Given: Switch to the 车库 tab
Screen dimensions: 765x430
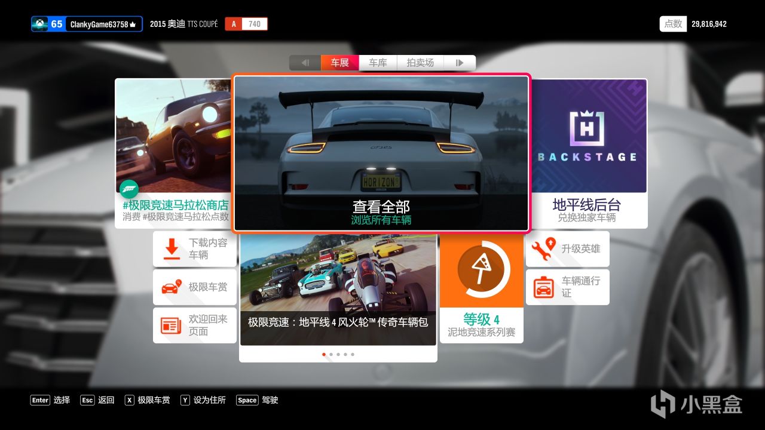Looking at the screenshot, I should [378, 63].
